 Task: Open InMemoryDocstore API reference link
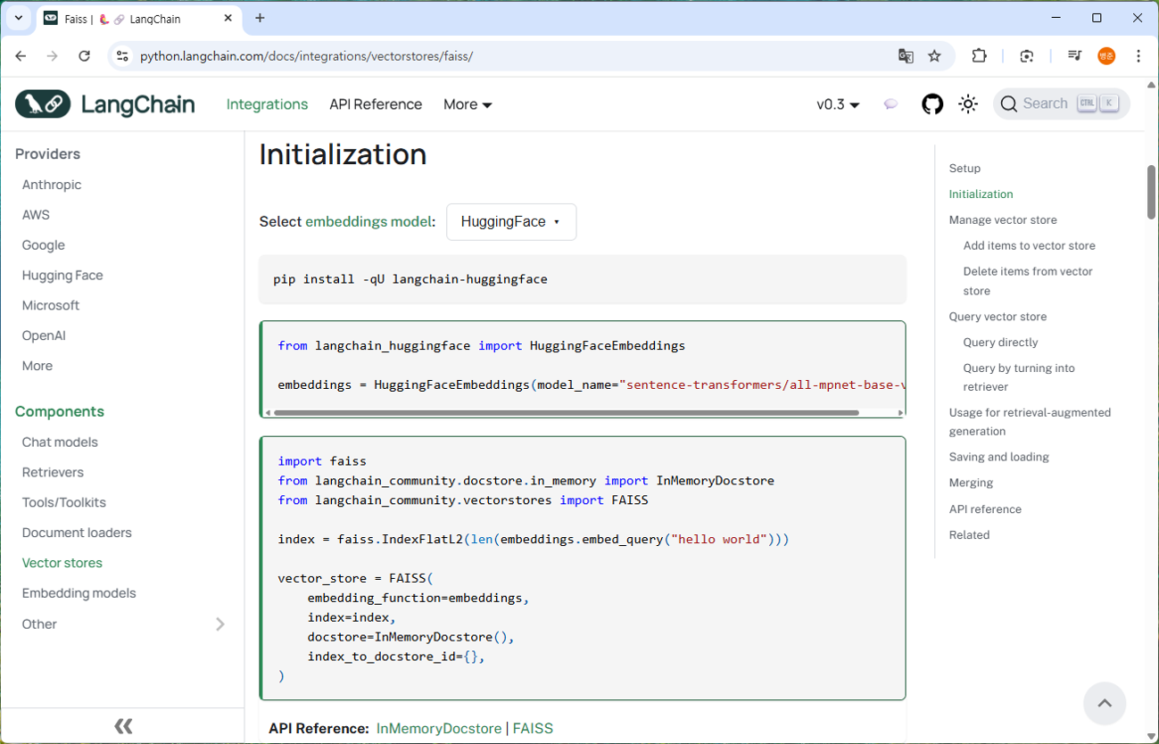[439, 729]
